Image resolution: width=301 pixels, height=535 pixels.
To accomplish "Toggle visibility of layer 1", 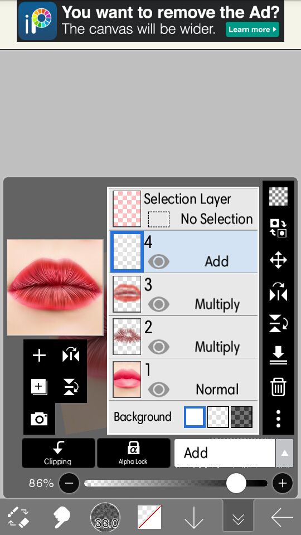I will click(159, 390).
